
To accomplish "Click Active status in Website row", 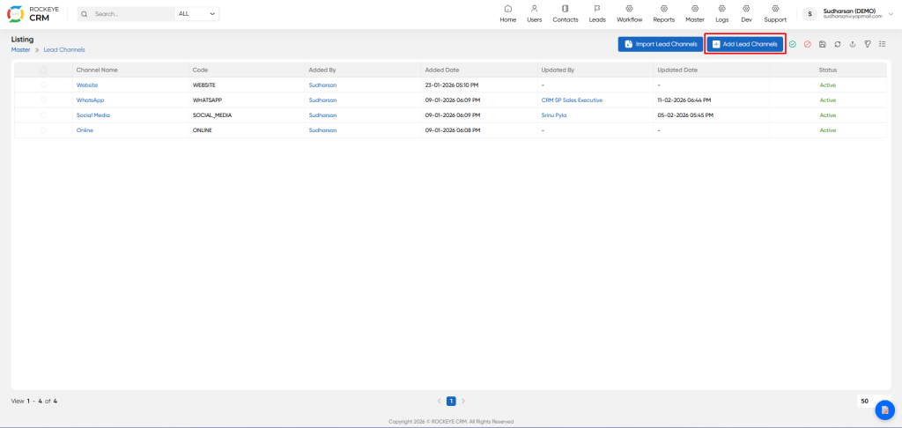I will coord(828,85).
